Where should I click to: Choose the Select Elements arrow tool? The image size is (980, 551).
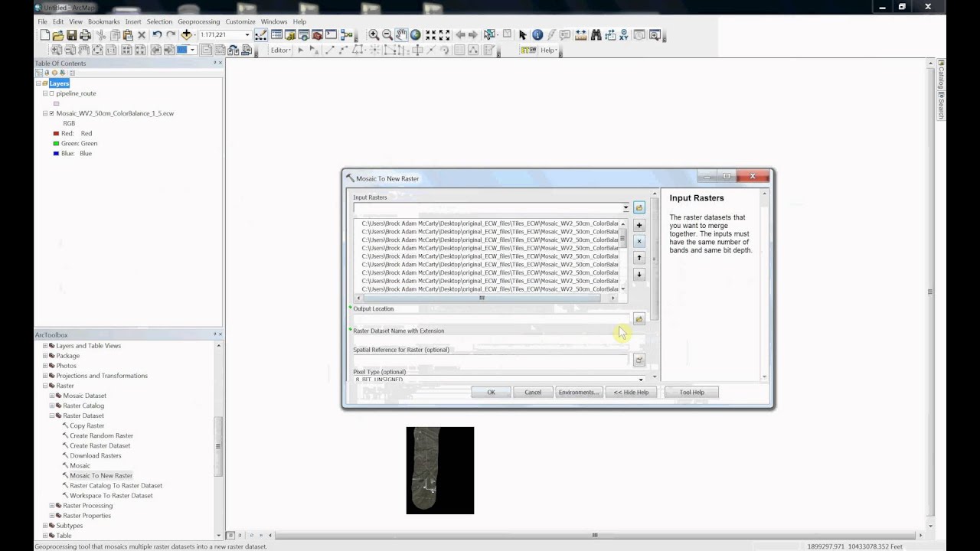point(523,35)
